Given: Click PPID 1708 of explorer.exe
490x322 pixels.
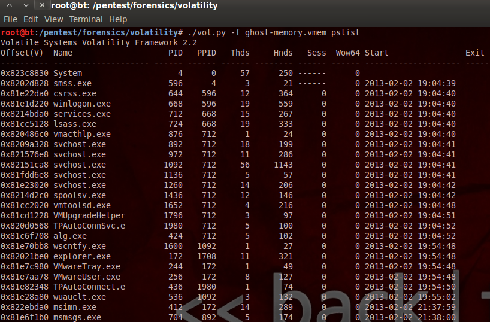Looking at the screenshot, I should [207, 256].
